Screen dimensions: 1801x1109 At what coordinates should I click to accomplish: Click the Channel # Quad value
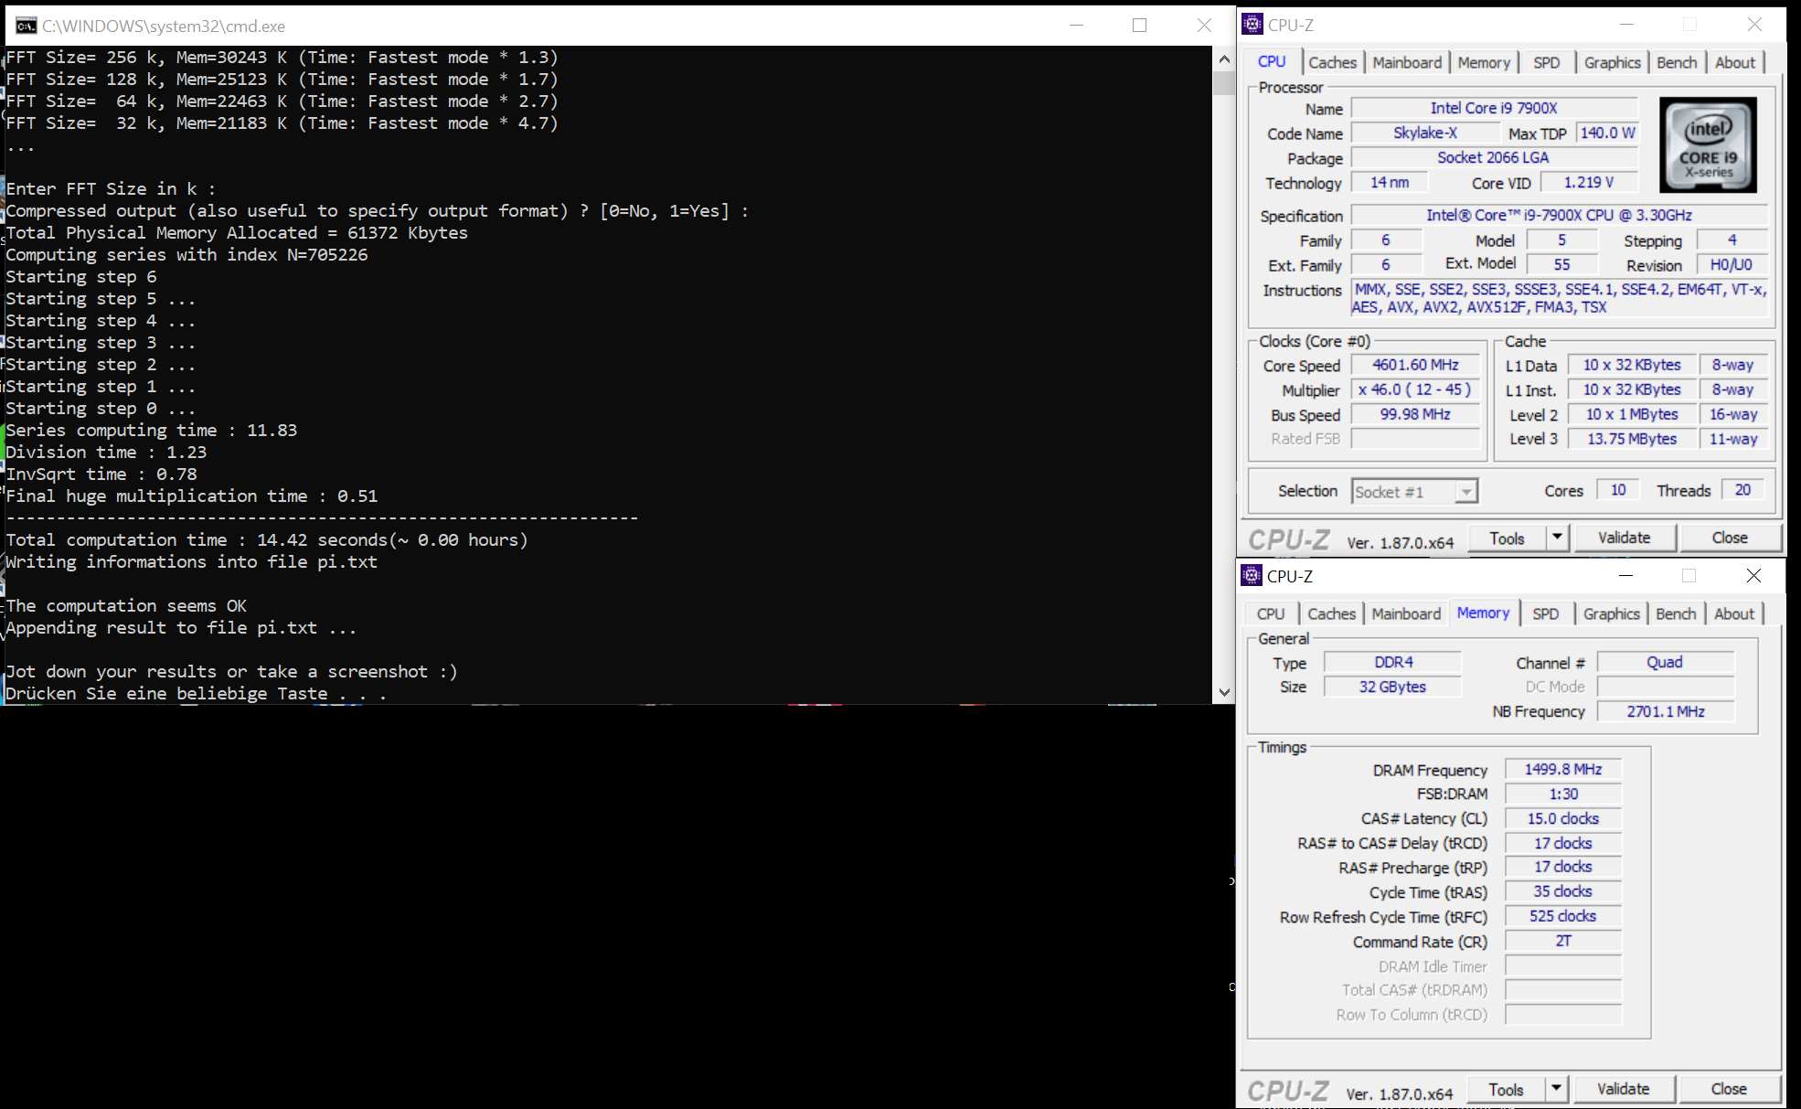(x=1666, y=662)
